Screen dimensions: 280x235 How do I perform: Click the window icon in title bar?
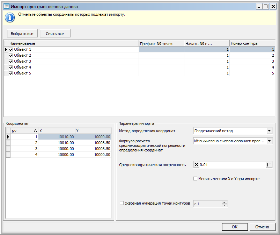coord(6,7)
